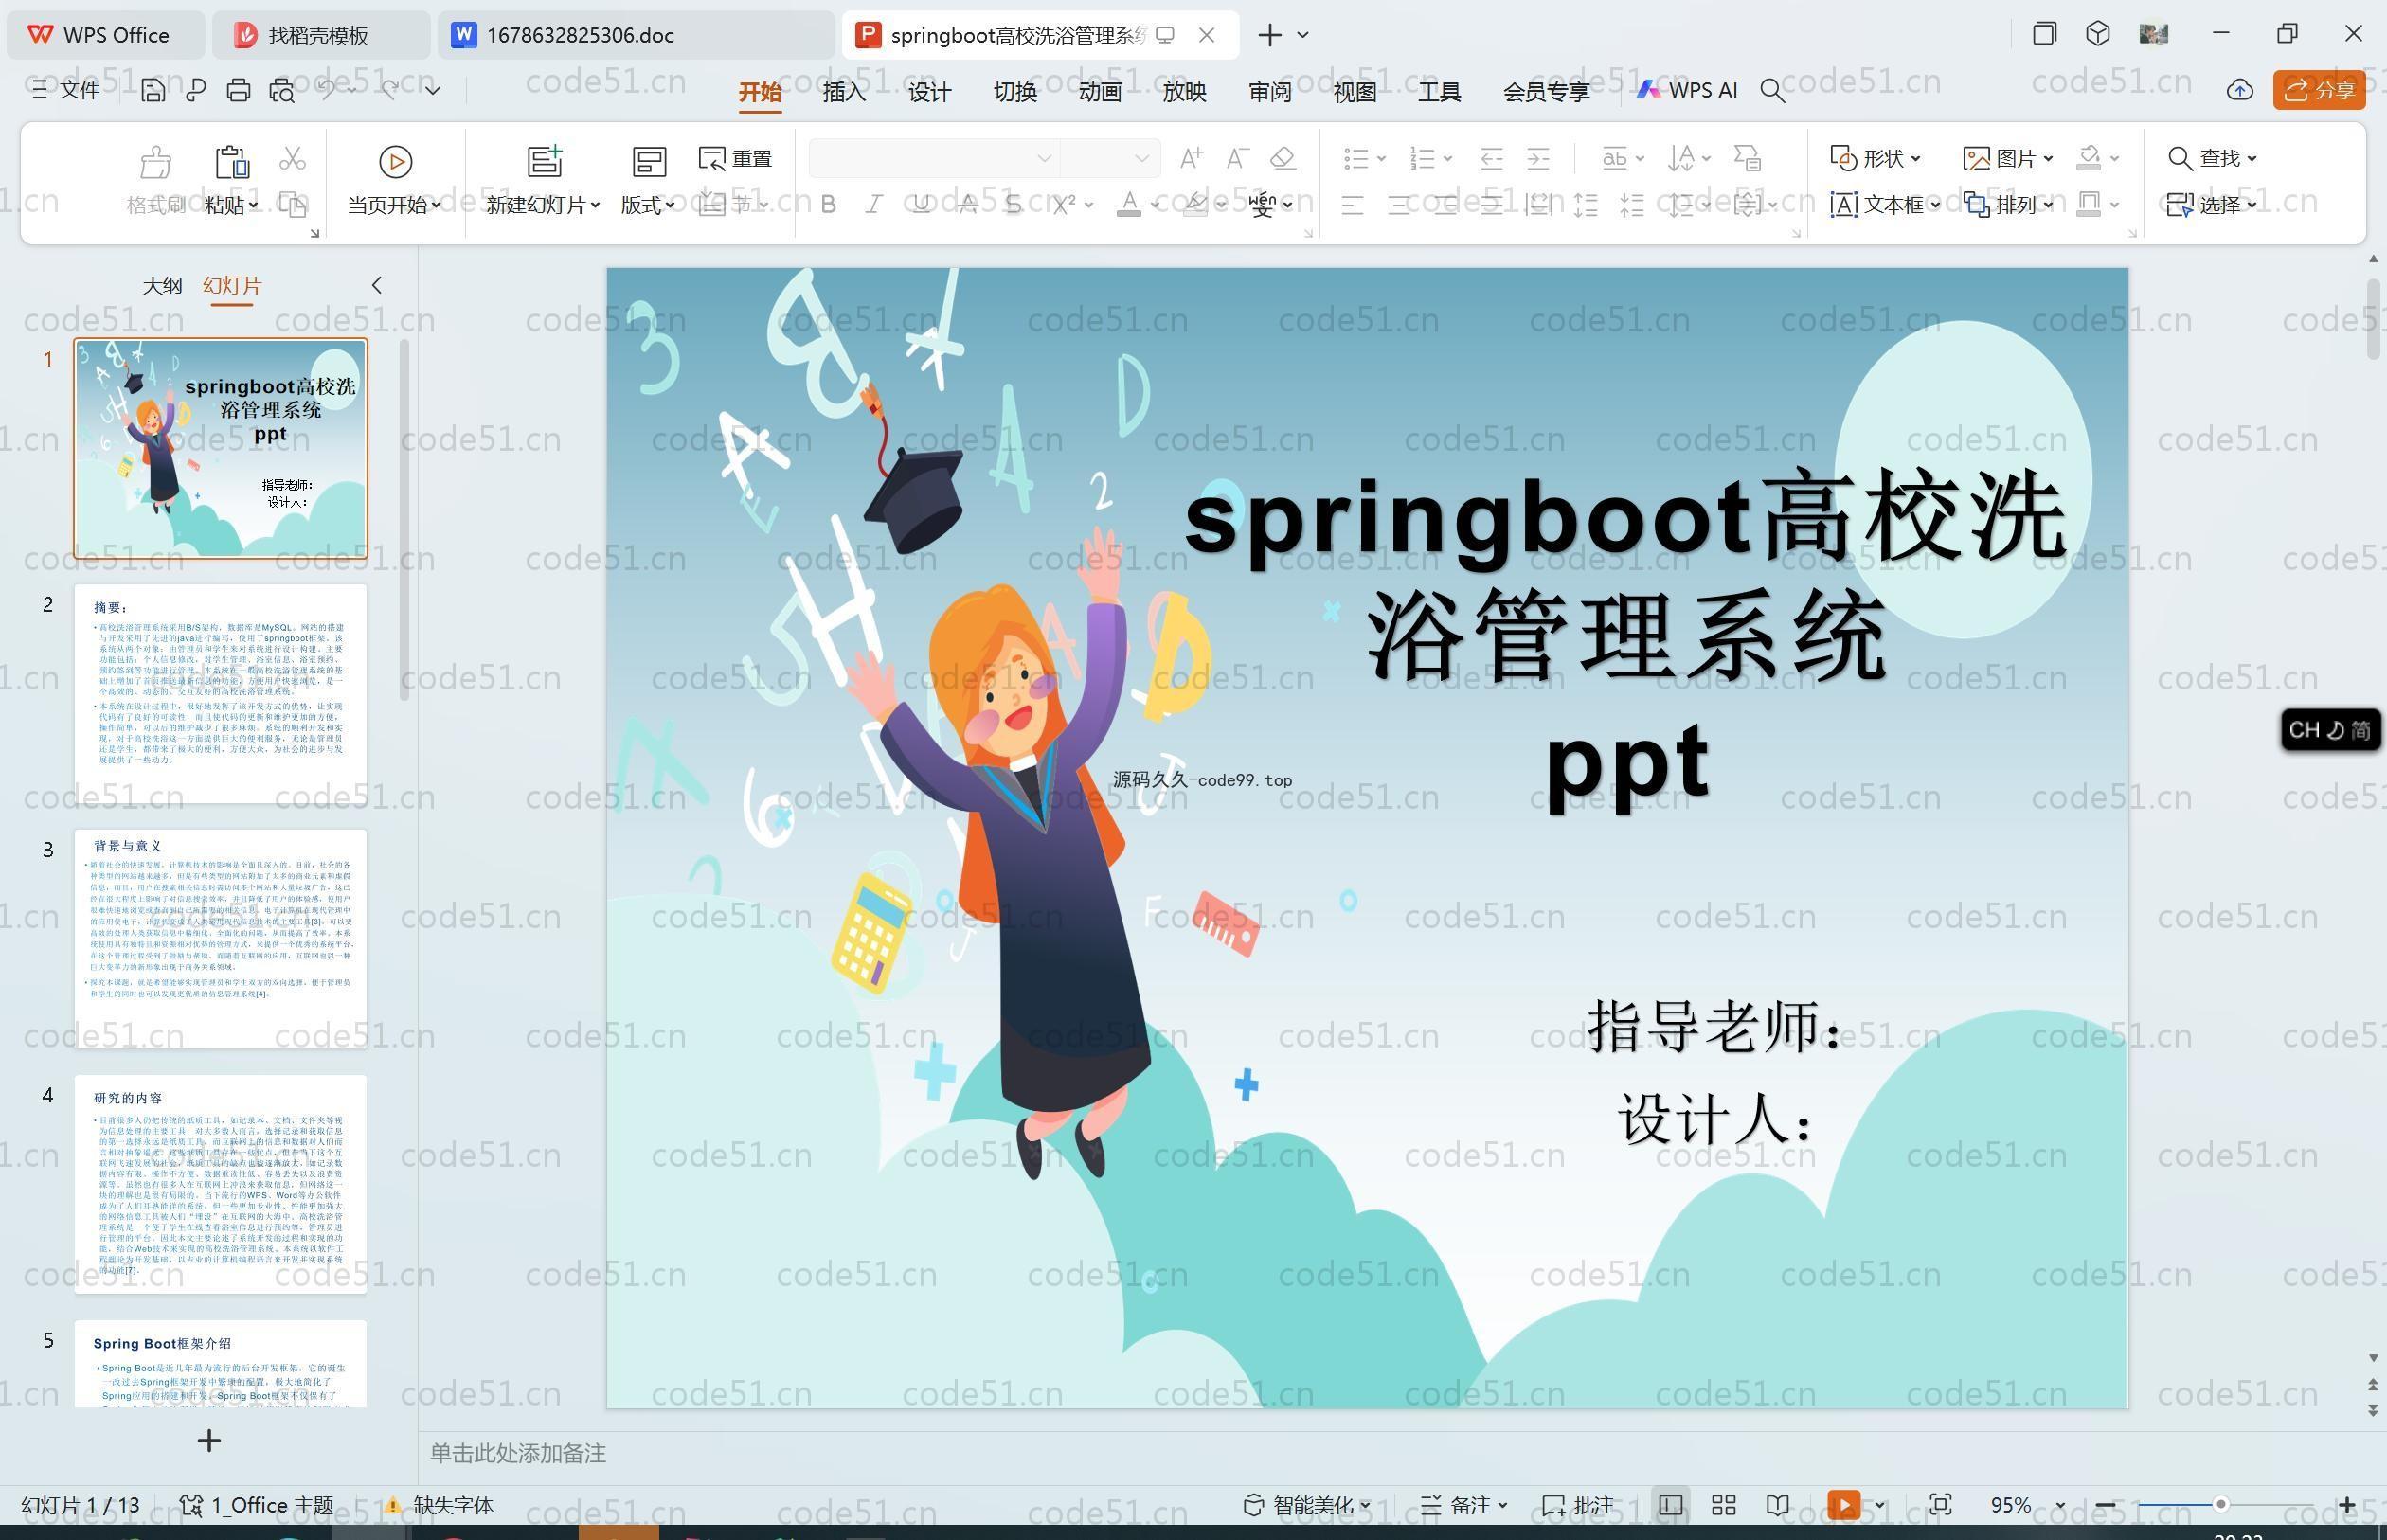
Task: Start slideshow from current slide (当页开始) icon
Action: pyautogui.click(x=395, y=162)
